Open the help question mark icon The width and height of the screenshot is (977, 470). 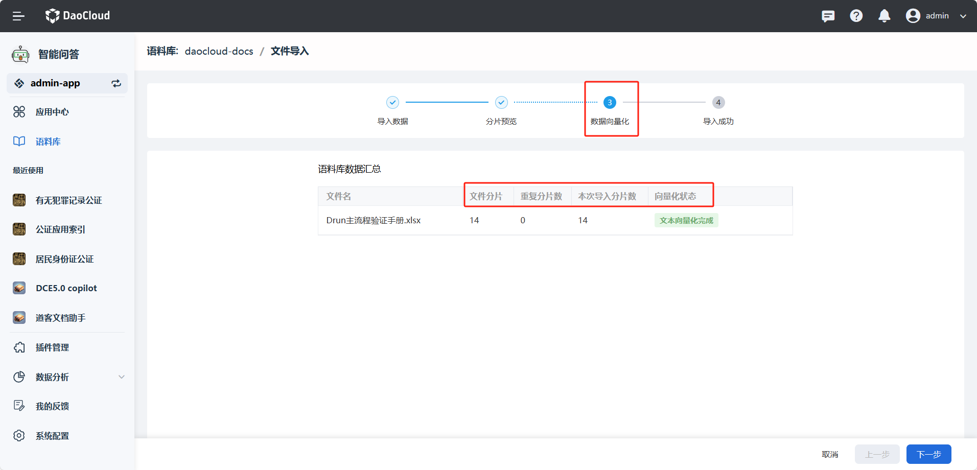(856, 16)
